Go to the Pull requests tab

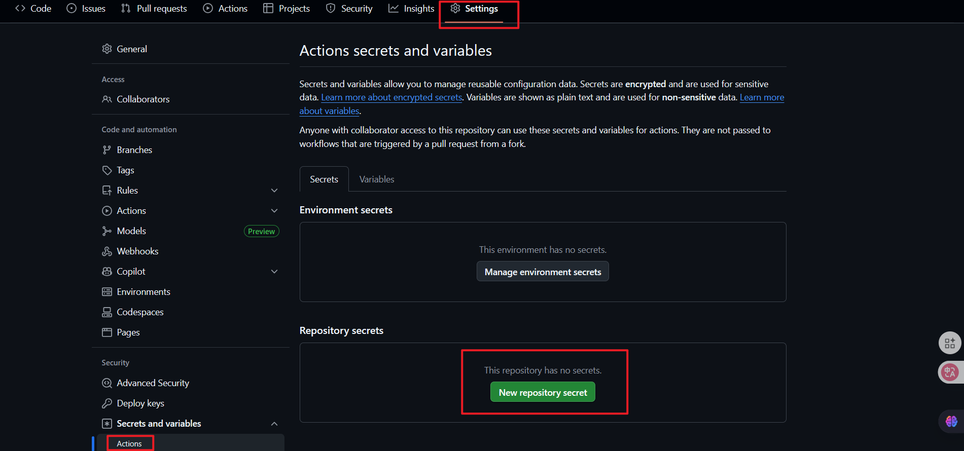(x=154, y=9)
